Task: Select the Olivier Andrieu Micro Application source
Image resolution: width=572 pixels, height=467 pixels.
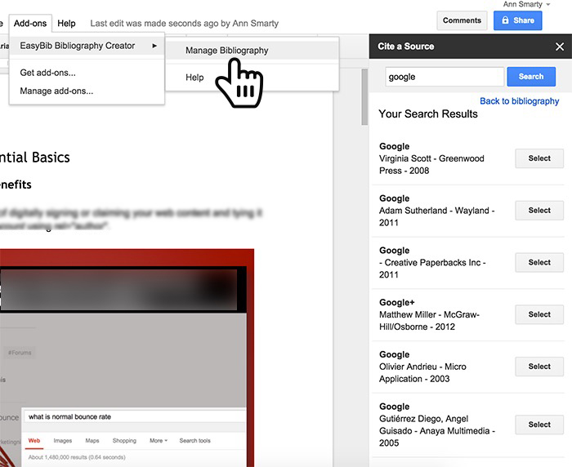Action: (x=539, y=367)
